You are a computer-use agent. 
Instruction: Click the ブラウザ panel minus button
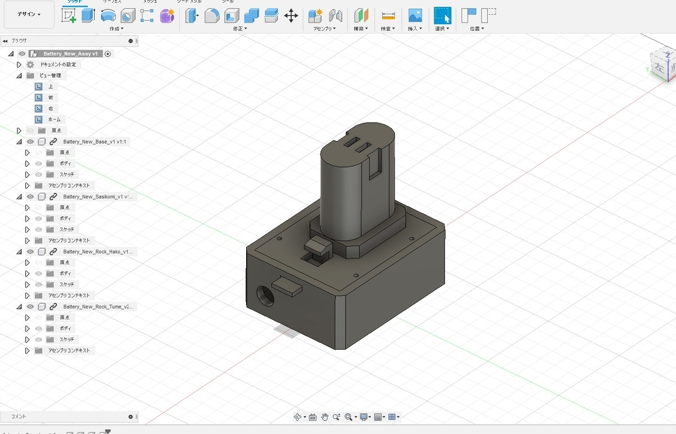(x=131, y=41)
